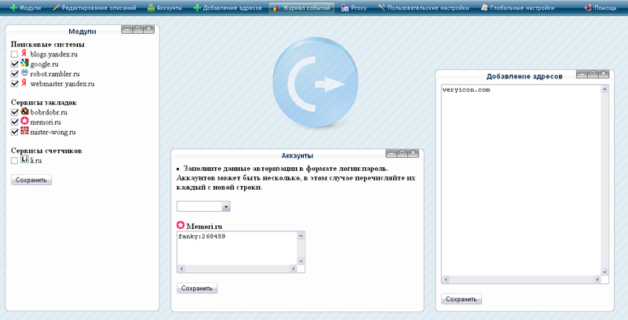
Task: Click the Yandex icon next to blogs.yandex.ru
Action: pyautogui.click(x=24, y=53)
